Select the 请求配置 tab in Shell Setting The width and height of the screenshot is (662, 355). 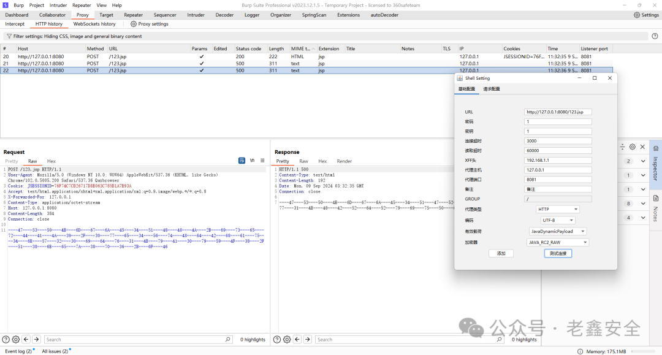pos(492,89)
